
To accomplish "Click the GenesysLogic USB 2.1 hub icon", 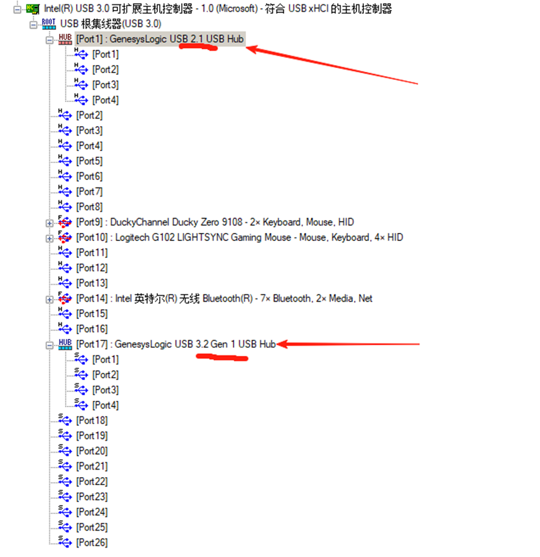I will [65, 39].
